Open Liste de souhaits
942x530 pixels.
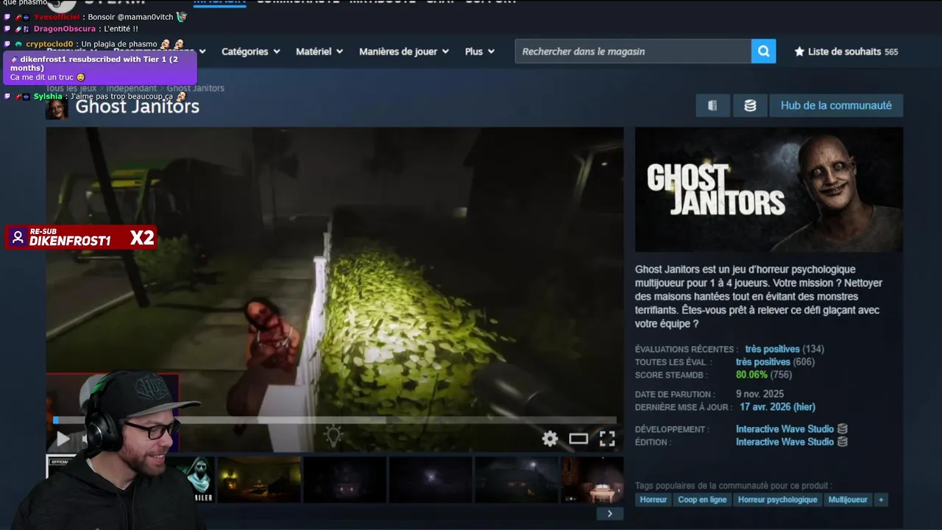(x=845, y=52)
